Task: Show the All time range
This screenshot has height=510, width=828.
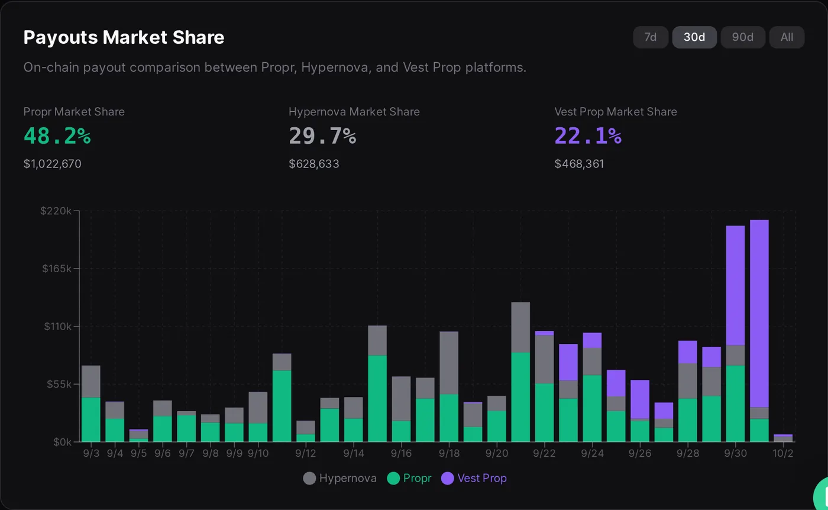Action: (x=787, y=37)
